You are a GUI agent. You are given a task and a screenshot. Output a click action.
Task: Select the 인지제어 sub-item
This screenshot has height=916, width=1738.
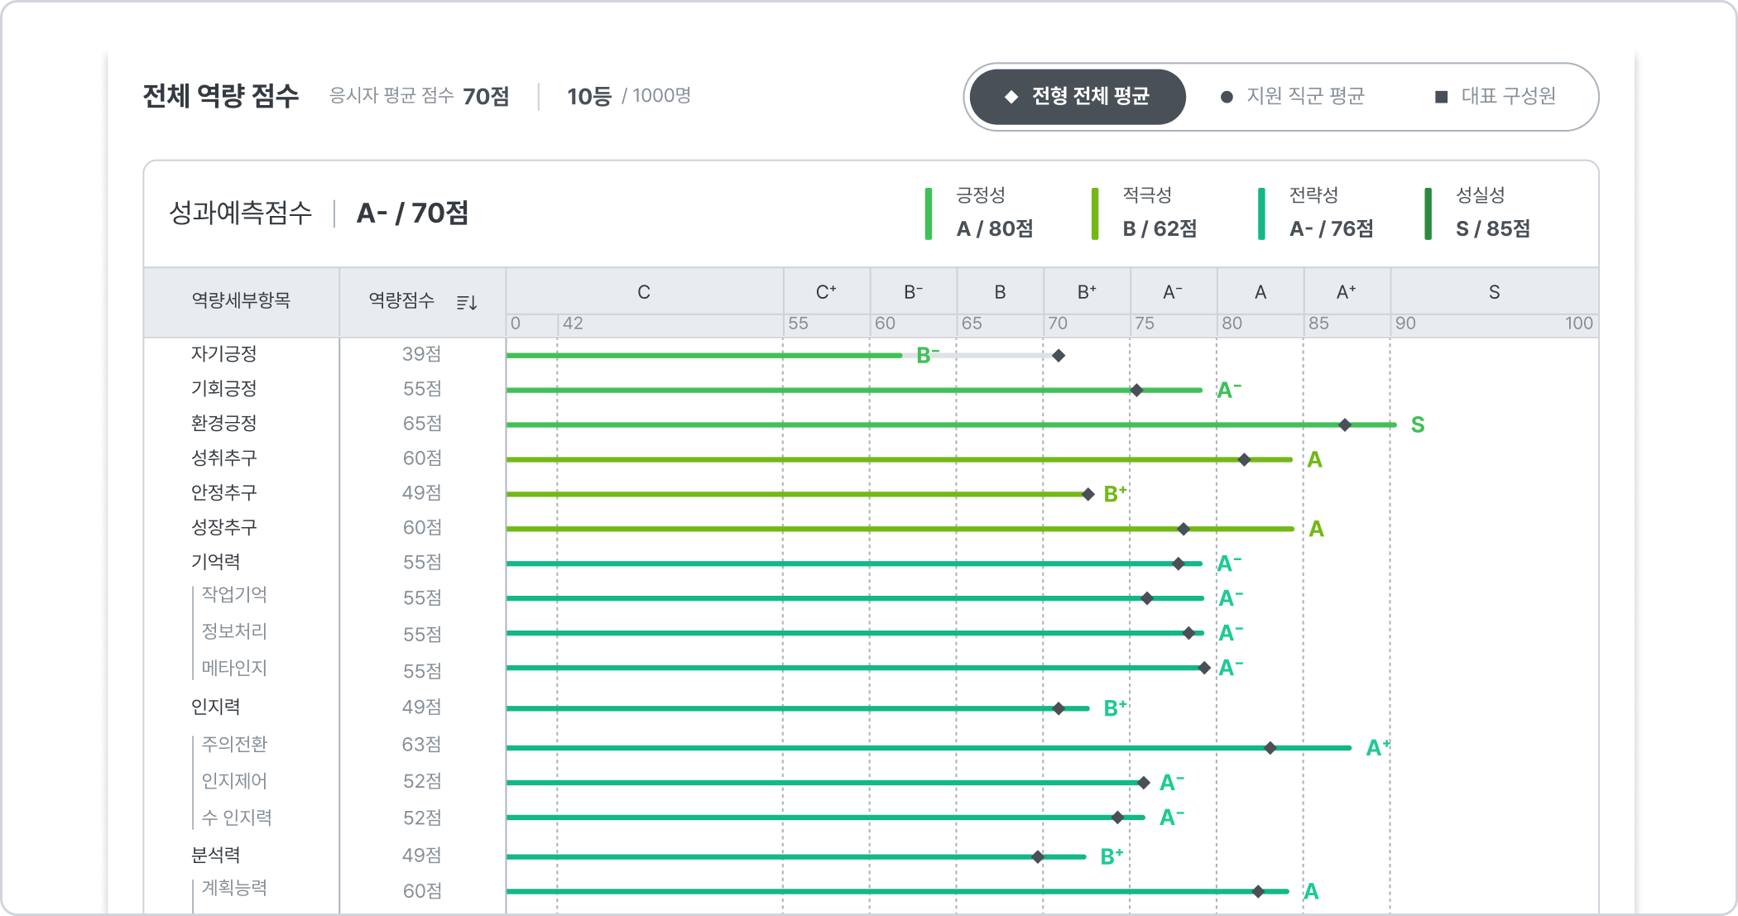pos(234,781)
